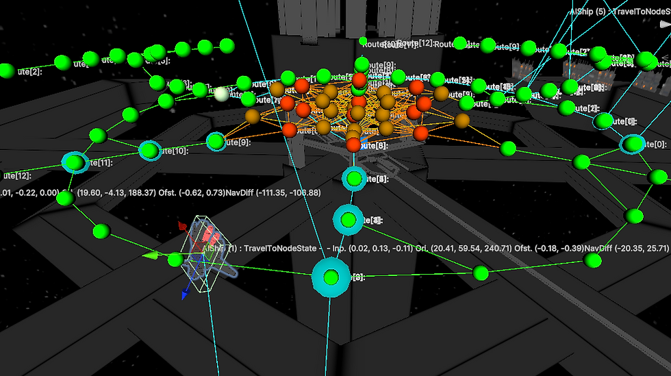Screen dimensions: 671x376
Task: Click the 'AIShip (5) : TravelToNodeS' label
Action: tap(620, 12)
